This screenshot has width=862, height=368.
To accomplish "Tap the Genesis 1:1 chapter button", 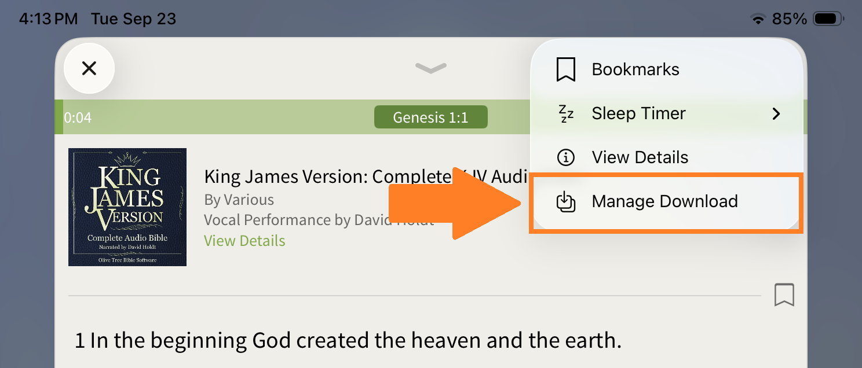I will click(430, 117).
